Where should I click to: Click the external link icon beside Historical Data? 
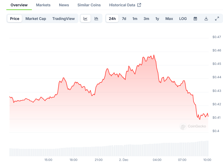pyautogui.click(x=139, y=5)
